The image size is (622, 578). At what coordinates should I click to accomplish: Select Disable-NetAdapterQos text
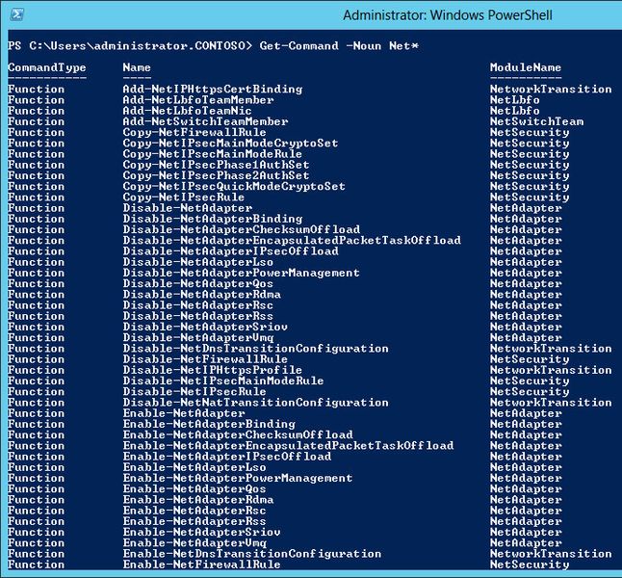(x=198, y=283)
